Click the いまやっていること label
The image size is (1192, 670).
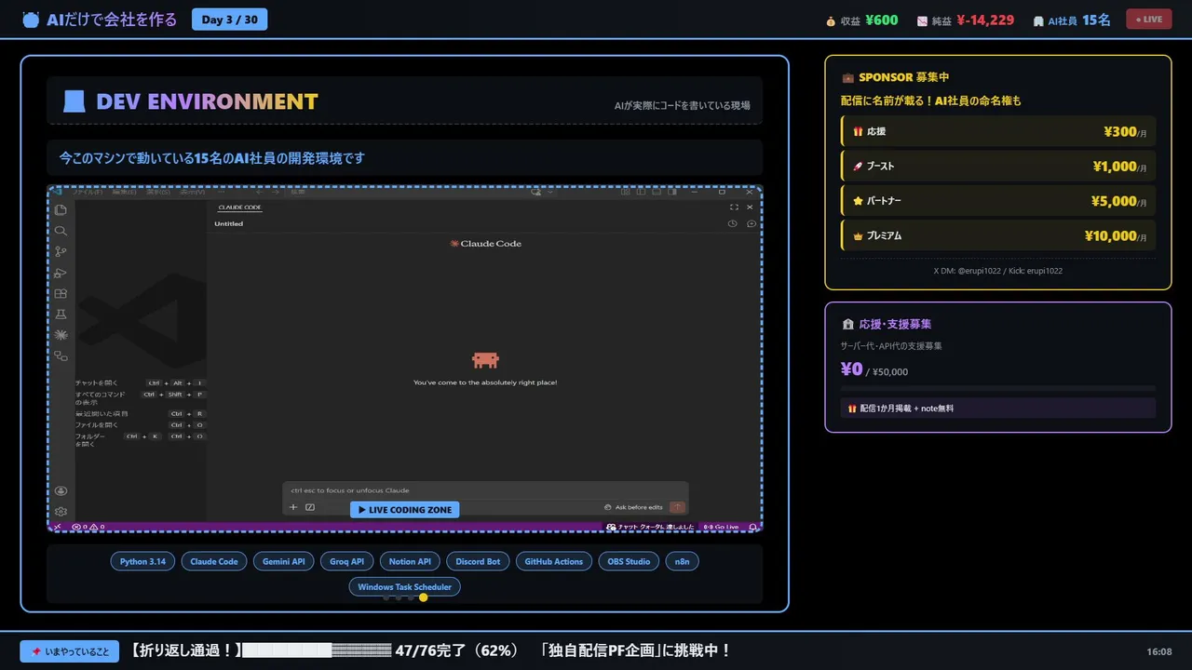click(x=70, y=651)
